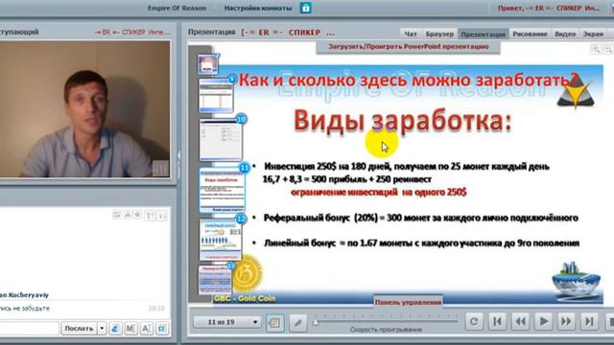Open the Видео tab
Image resolution: width=614 pixels, height=345 pixels.
click(565, 34)
